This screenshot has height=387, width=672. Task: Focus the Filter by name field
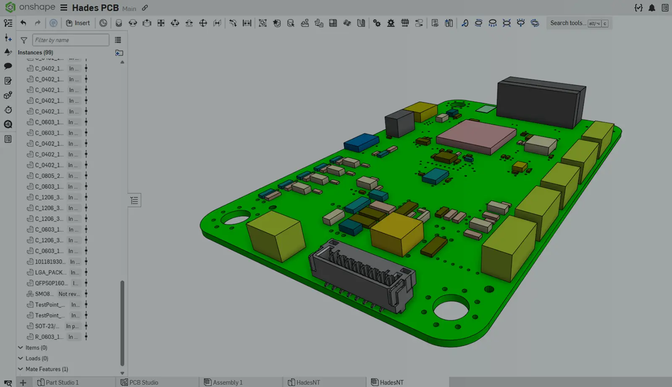point(71,40)
